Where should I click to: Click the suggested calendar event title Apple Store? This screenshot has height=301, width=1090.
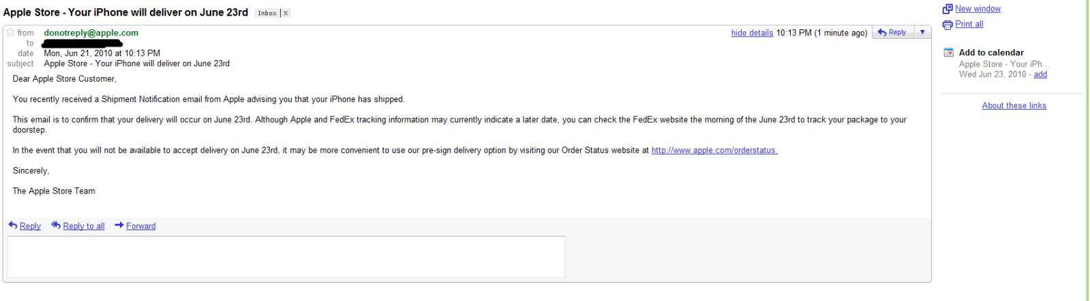(1000, 64)
